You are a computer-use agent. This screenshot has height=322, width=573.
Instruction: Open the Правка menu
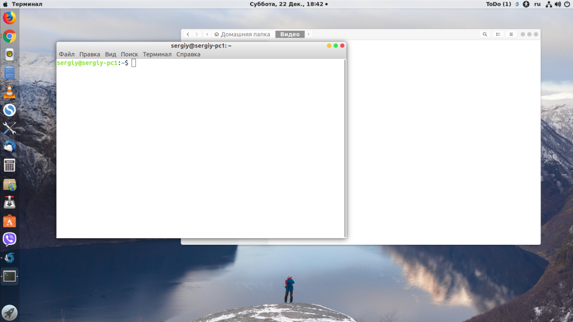click(x=90, y=54)
